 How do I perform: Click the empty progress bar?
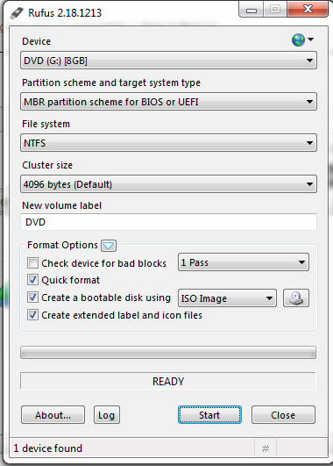click(168, 353)
